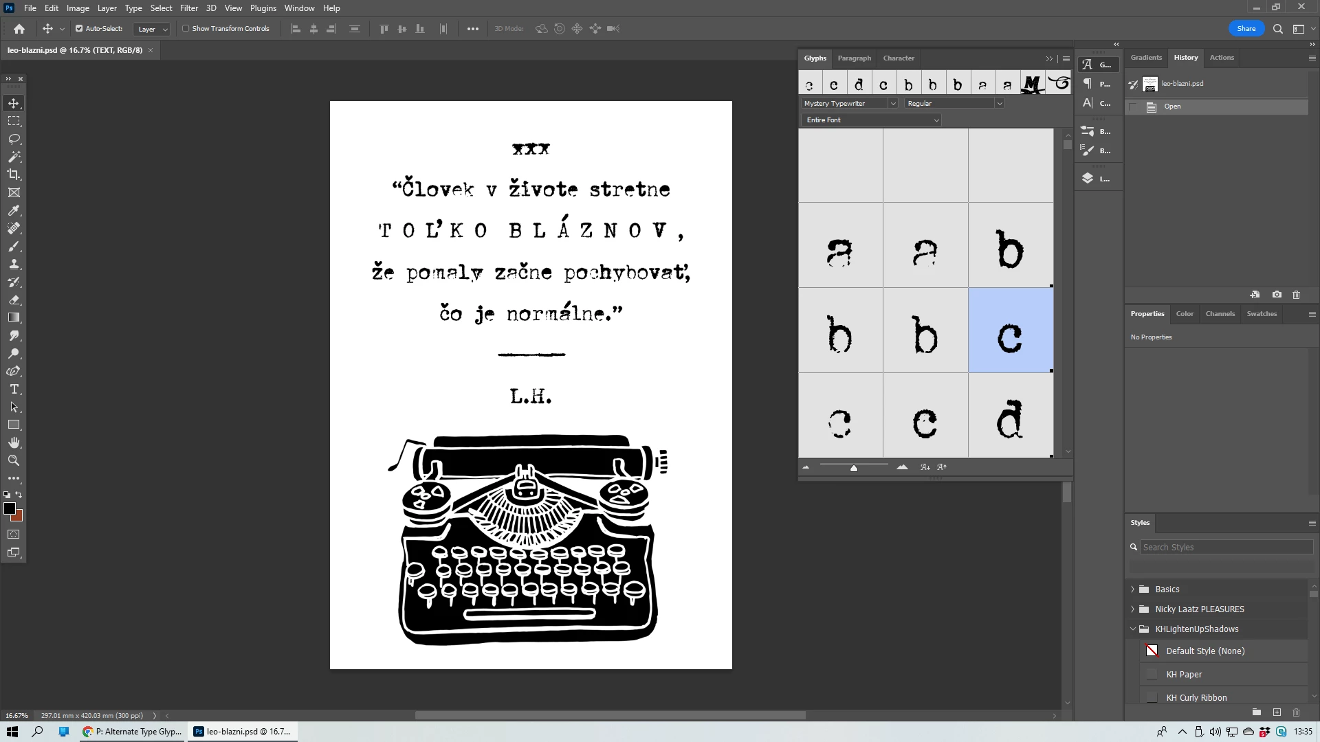Select the Lasso tool
The image size is (1320, 742).
14,139
